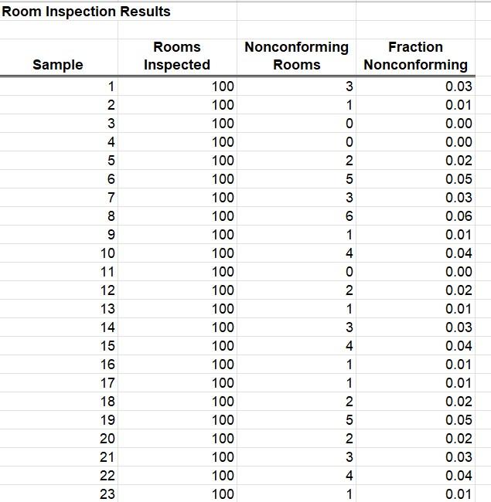Select nonconforming rooms cell for sample 15
The width and height of the screenshot is (491, 502).
296,346
